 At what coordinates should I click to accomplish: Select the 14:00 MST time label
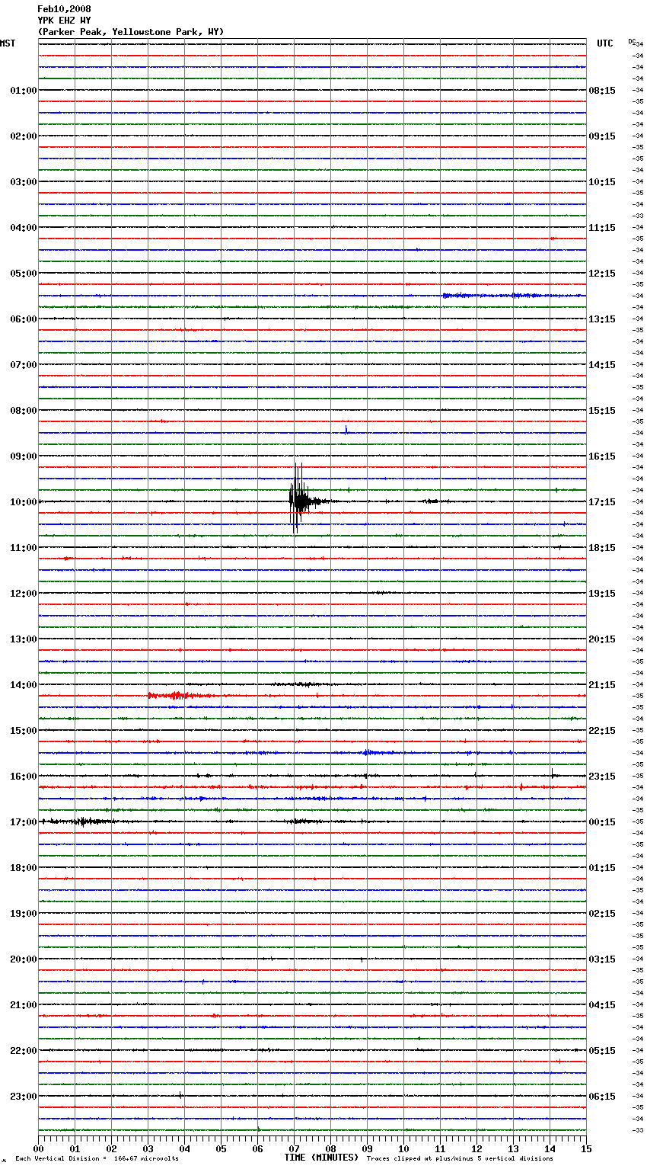click(x=24, y=684)
